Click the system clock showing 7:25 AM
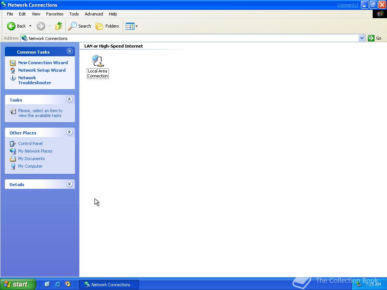This screenshot has width=387, height=290. pos(373,284)
